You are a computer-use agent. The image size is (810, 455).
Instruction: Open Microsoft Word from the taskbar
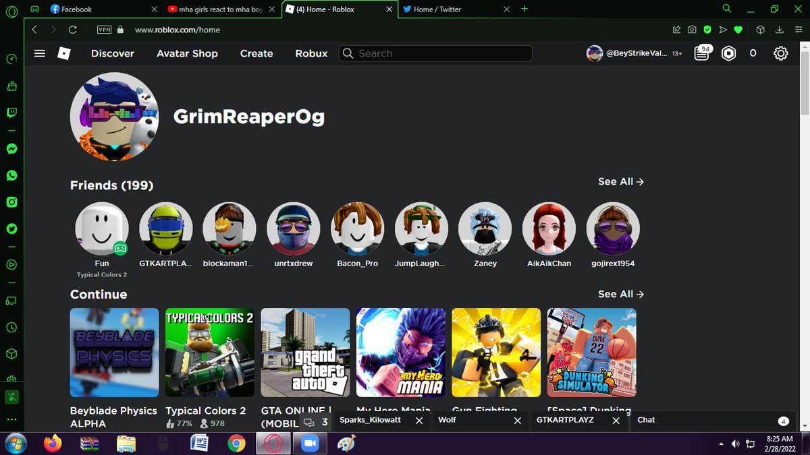pos(200,444)
